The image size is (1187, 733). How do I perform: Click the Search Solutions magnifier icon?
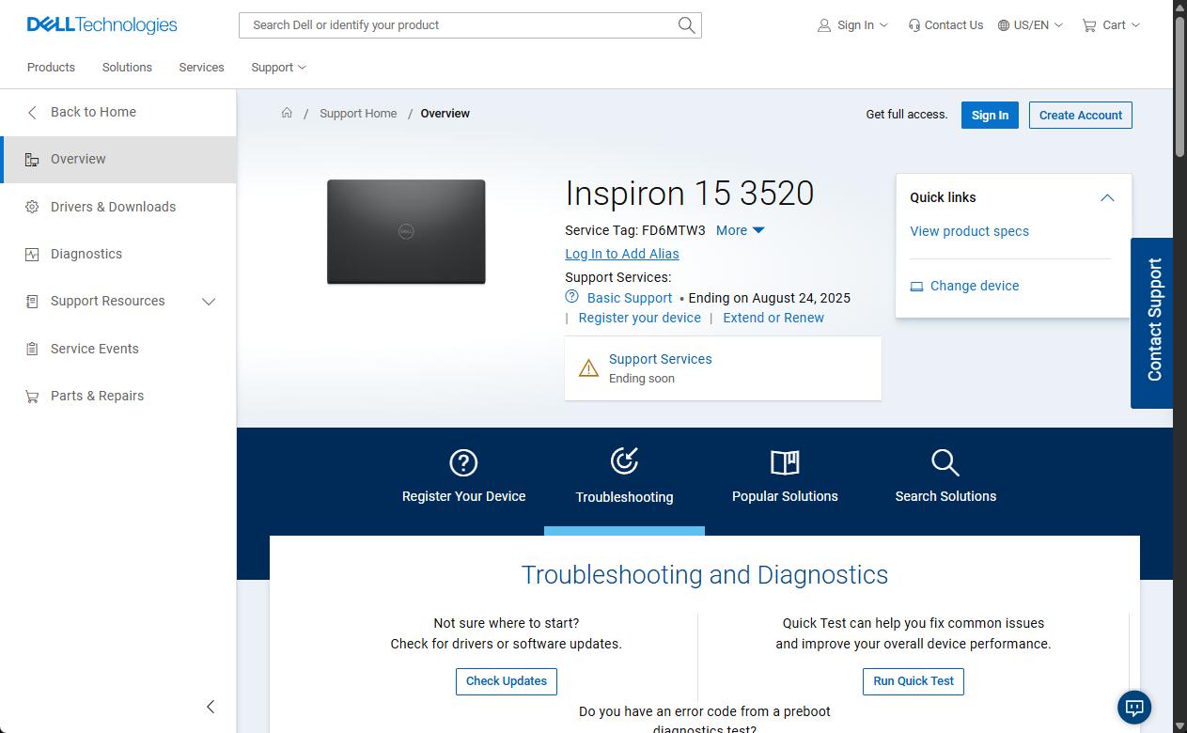pos(945,462)
